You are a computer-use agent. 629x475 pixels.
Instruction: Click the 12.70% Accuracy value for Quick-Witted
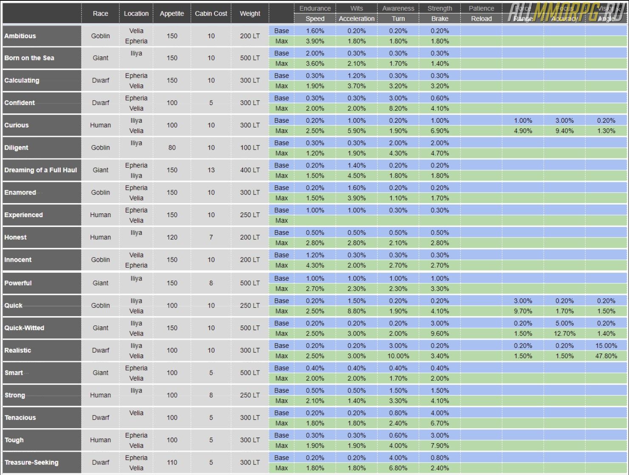point(564,334)
